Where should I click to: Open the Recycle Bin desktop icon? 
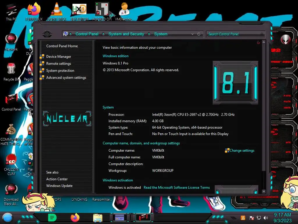11,72
